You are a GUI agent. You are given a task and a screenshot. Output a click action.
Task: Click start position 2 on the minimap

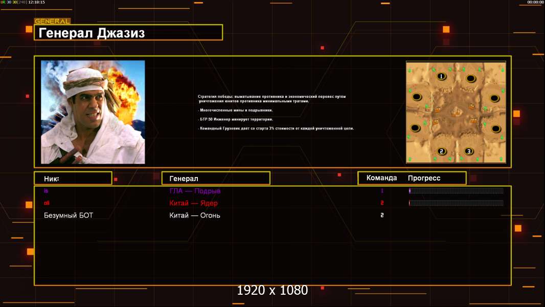[441, 151]
